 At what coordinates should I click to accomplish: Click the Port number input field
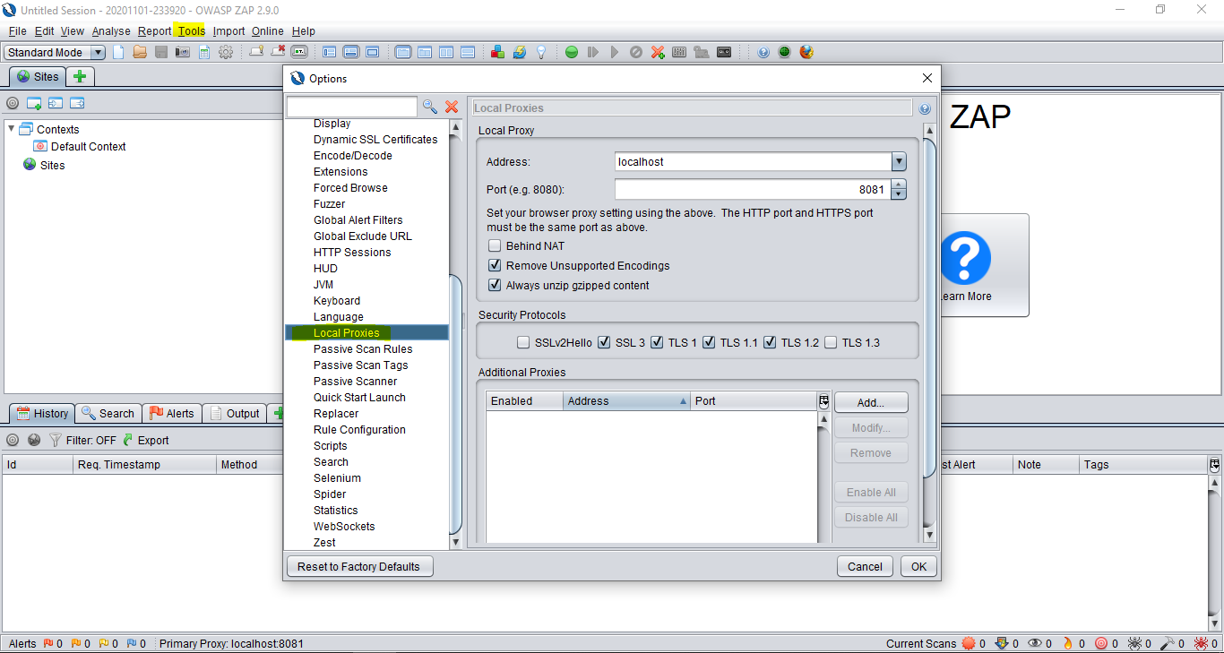coord(753,189)
